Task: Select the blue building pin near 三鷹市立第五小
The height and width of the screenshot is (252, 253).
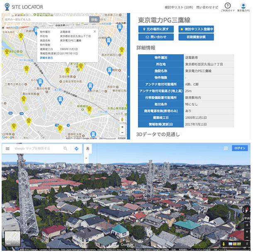Action: pyautogui.click(x=40, y=82)
